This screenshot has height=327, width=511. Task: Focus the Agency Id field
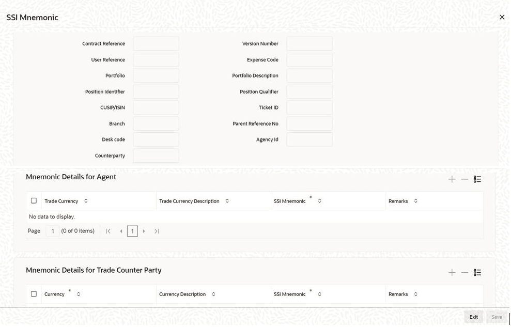pyautogui.click(x=309, y=139)
